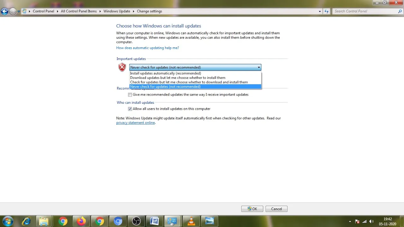Click 'Change settings' breadcrumb
The height and width of the screenshot is (227, 404).
coord(149,11)
